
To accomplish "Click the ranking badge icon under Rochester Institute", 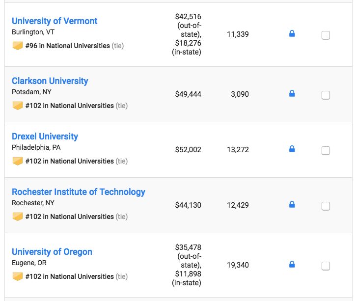I will click(x=18, y=217).
